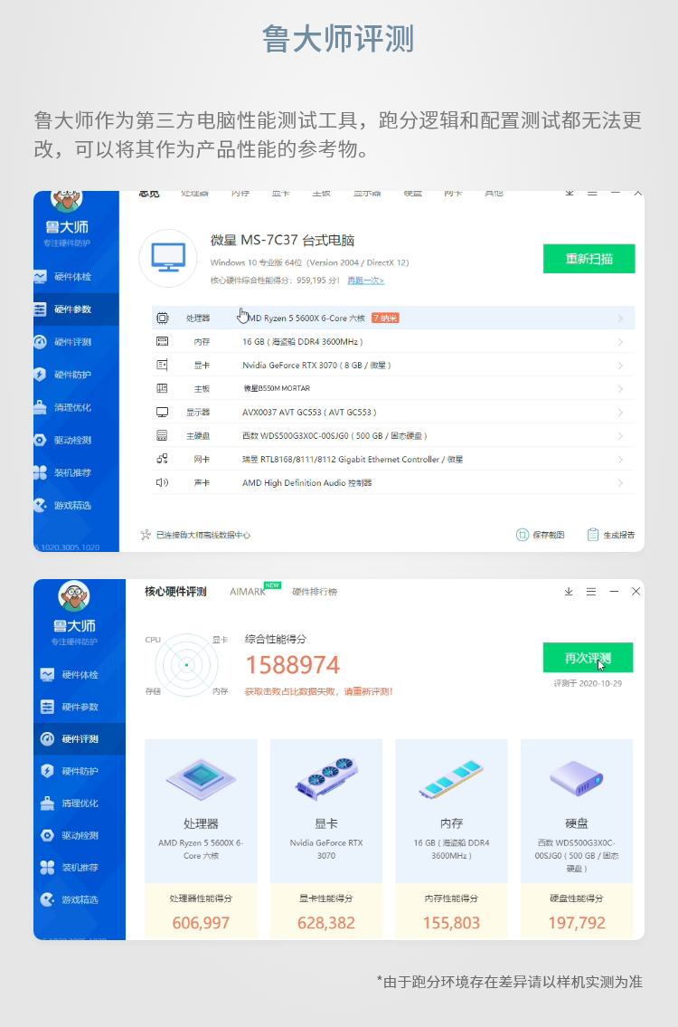Viewport: 678px width, 1027px height.
Task: Click the orange 7 纳米 badge
Action: pos(385,319)
